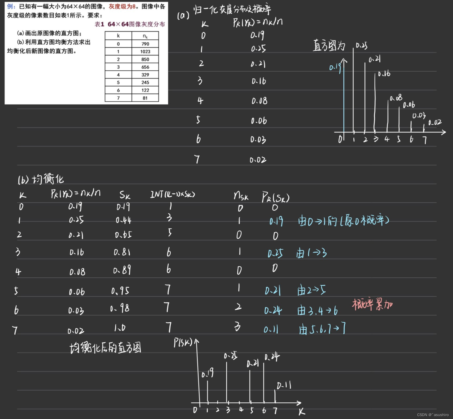453x419 pixels.
Task: Click the table caption 表1 64×64图像灰度分布
Action: 130,24
